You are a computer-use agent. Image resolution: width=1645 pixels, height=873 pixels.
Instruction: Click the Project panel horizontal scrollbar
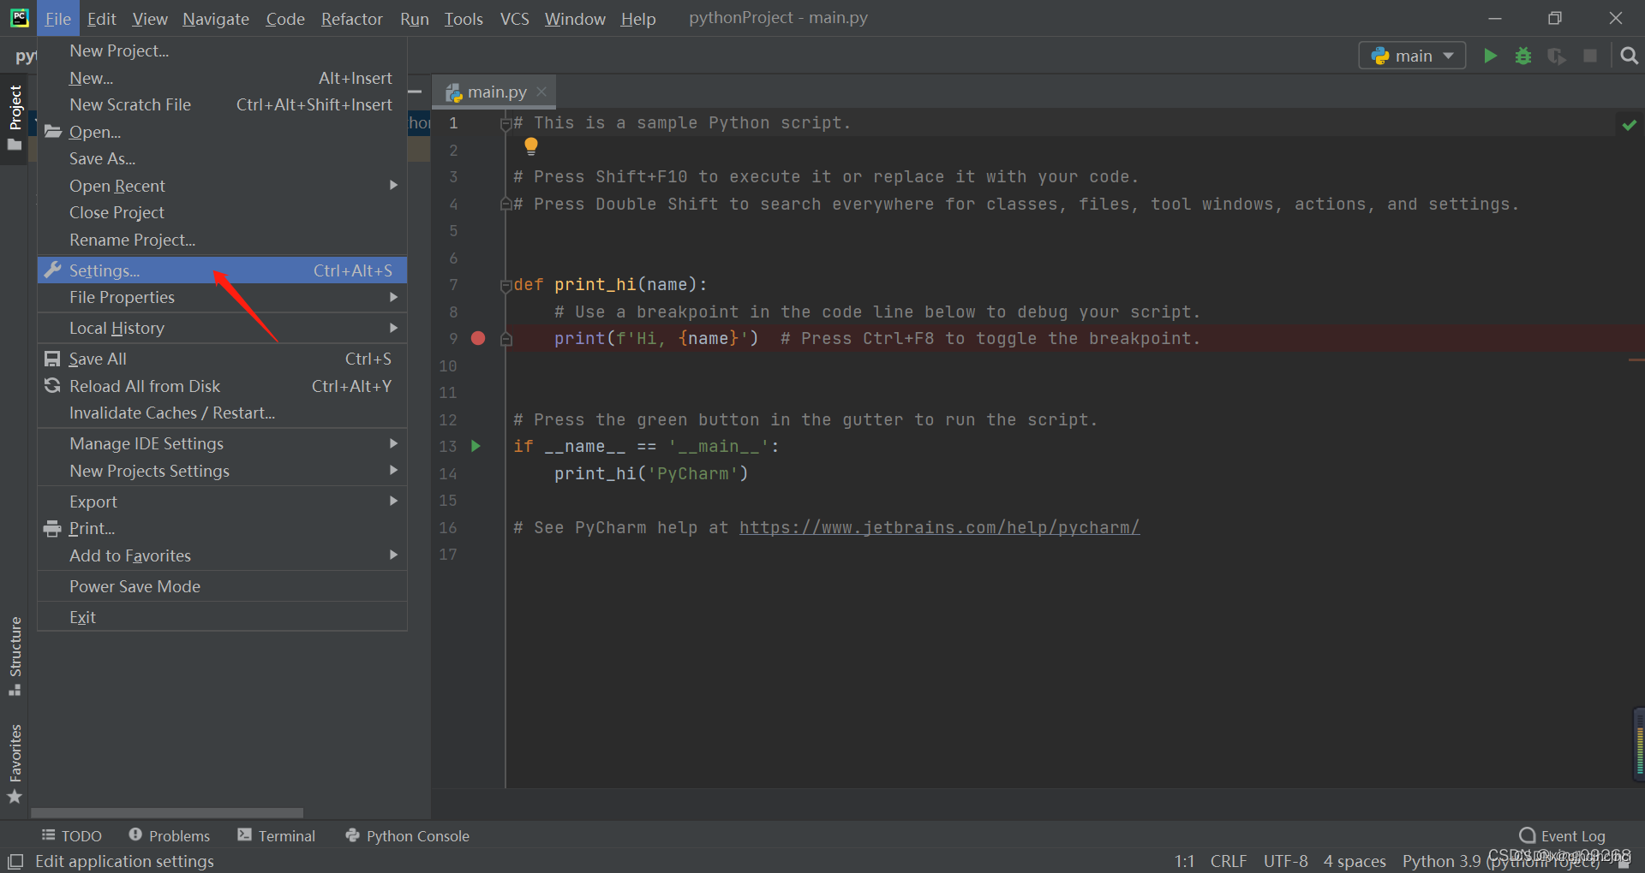pos(167,812)
